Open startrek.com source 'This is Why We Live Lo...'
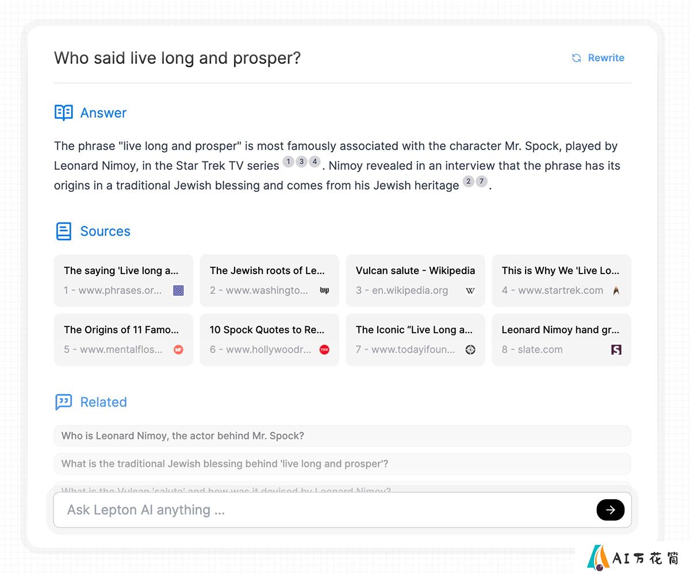The width and height of the screenshot is (690, 574). [x=561, y=280]
